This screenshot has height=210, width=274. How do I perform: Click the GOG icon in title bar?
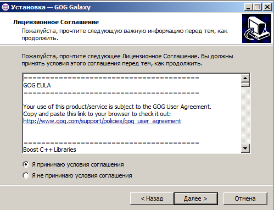tap(5, 7)
